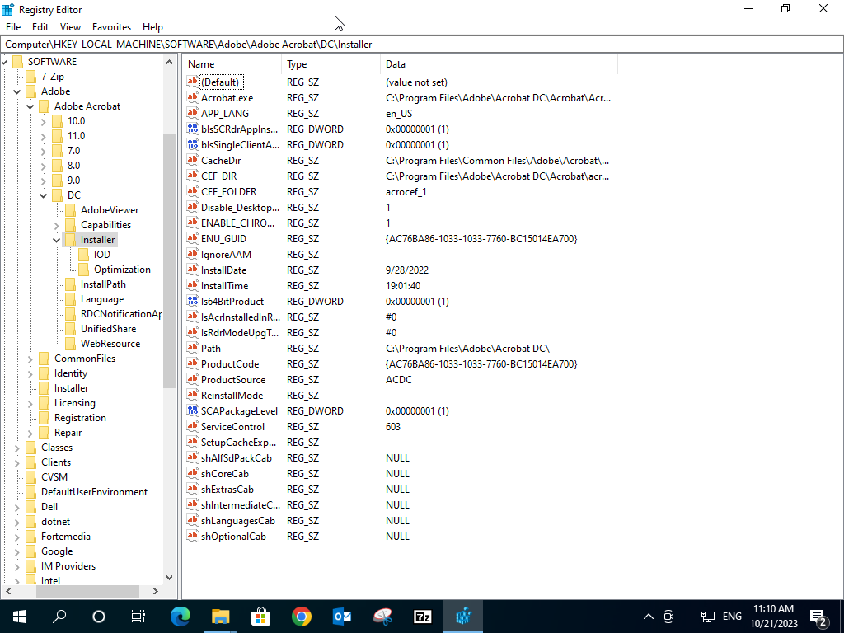Viewport: 844px width, 633px height.
Task: Click the DWORD icon beside SCAPackageLevel
Action: (x=193, y=411)
